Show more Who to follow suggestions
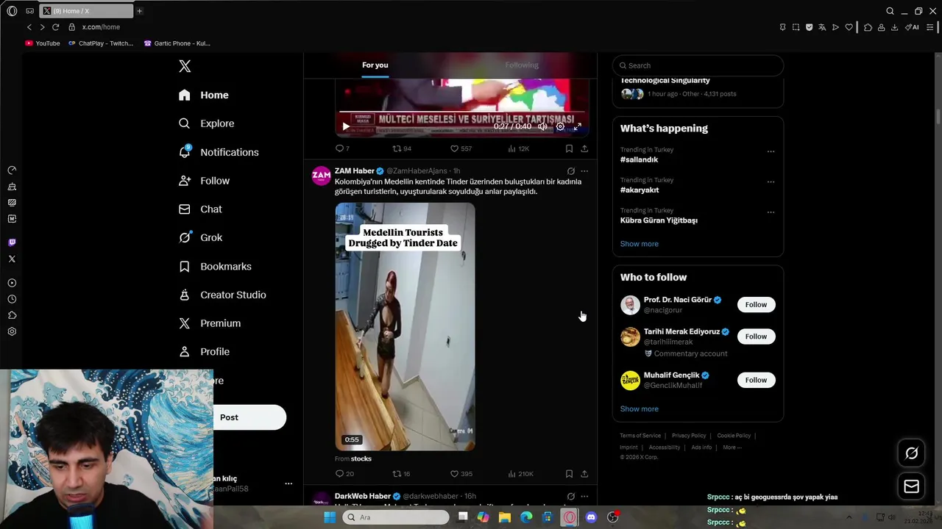Viewport: 942px width, 529px height. pyautogui.click(x=640, y=409)
